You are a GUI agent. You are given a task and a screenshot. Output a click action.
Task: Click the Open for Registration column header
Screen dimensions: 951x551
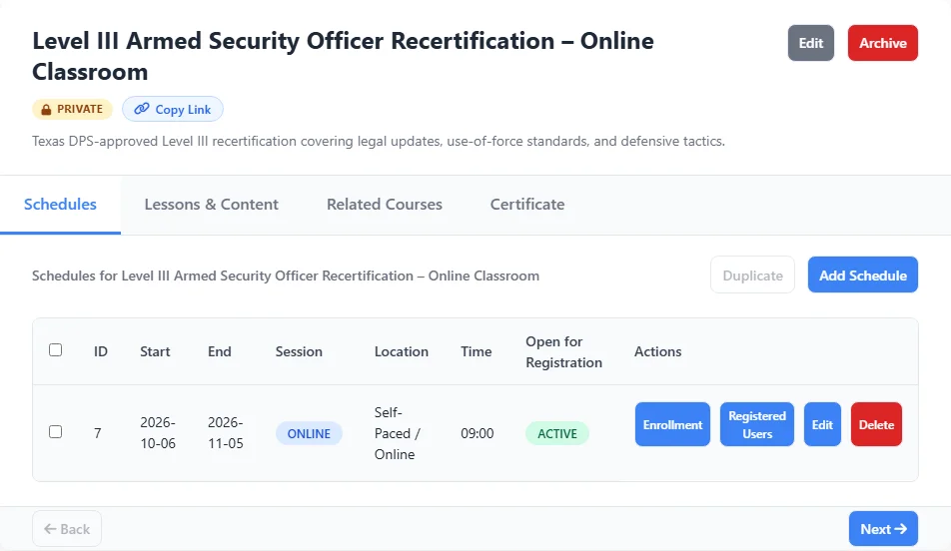(564, 352)
